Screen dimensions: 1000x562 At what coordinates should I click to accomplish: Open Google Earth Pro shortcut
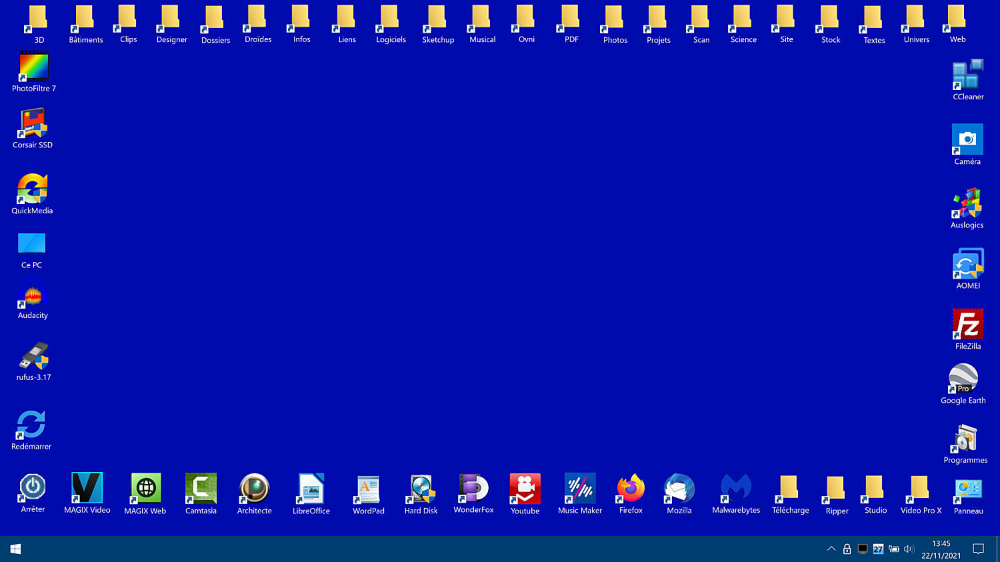963,379
